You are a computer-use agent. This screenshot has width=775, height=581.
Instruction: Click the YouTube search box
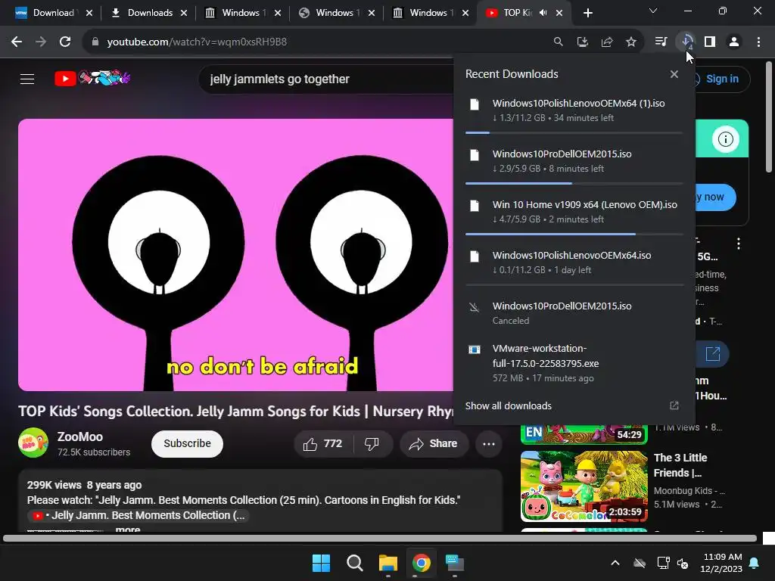[326, 79]
